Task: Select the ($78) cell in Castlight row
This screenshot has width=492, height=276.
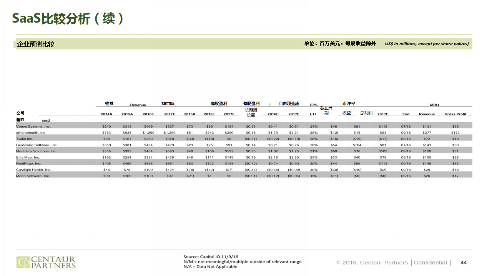Action: point(190,169)
